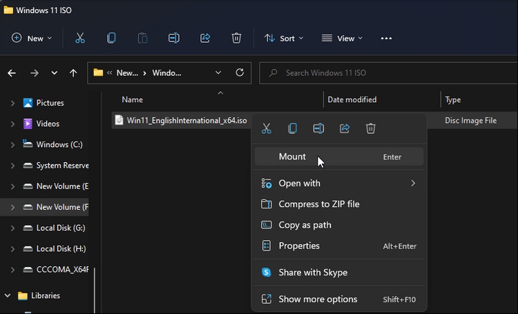Click the Win11 ISO file icon

click(119, 120)
